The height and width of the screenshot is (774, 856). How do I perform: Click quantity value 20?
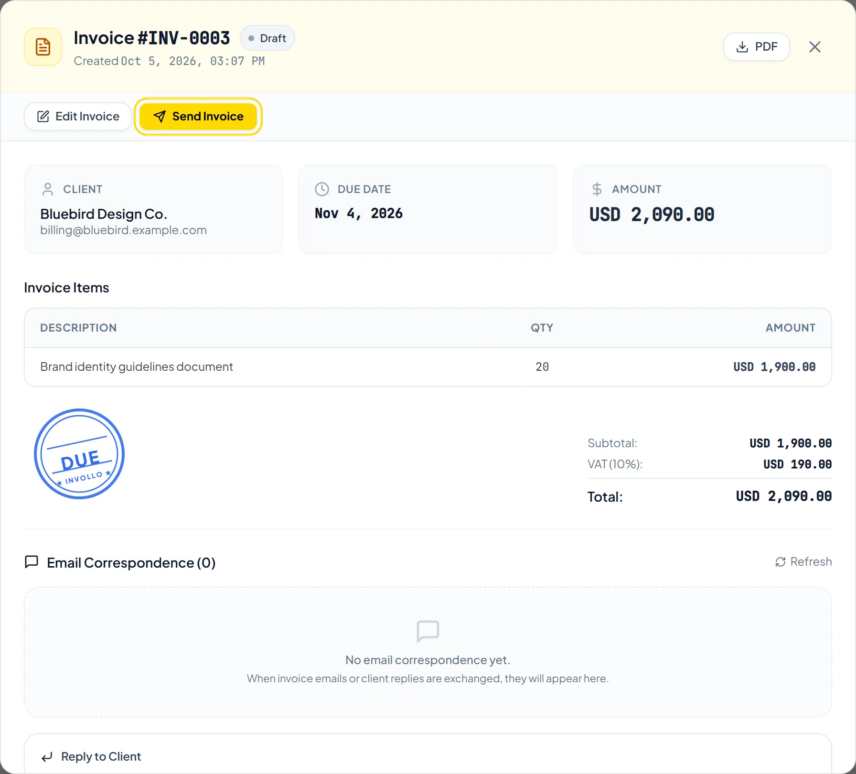(542, 367)
